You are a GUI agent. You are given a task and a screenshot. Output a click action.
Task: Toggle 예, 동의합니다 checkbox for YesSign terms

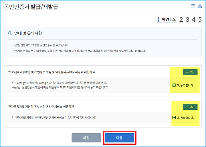point(174,85)
